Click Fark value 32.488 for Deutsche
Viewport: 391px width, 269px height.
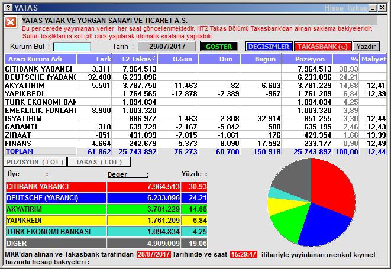click(99, 77)
